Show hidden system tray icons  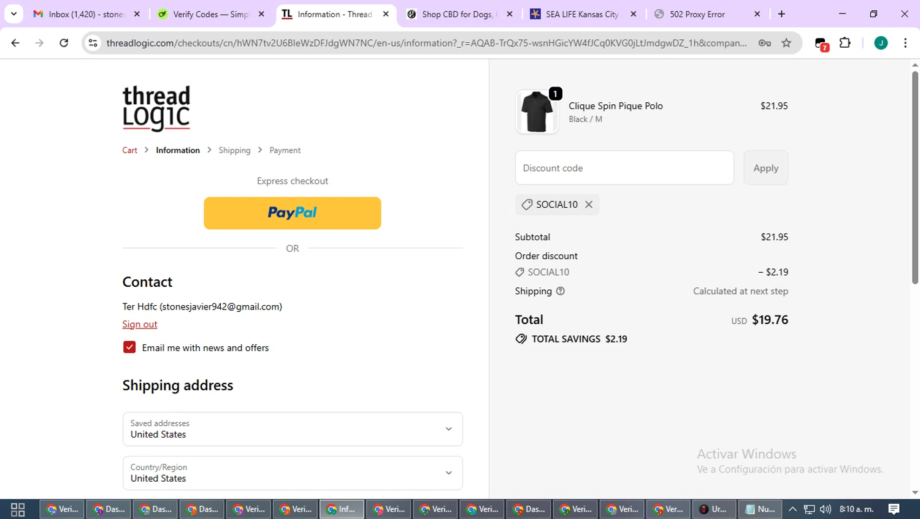792,509
